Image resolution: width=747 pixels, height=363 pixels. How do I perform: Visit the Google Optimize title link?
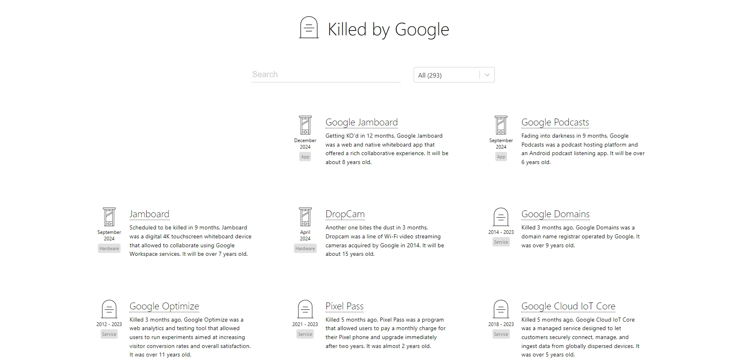coord(164,307)
